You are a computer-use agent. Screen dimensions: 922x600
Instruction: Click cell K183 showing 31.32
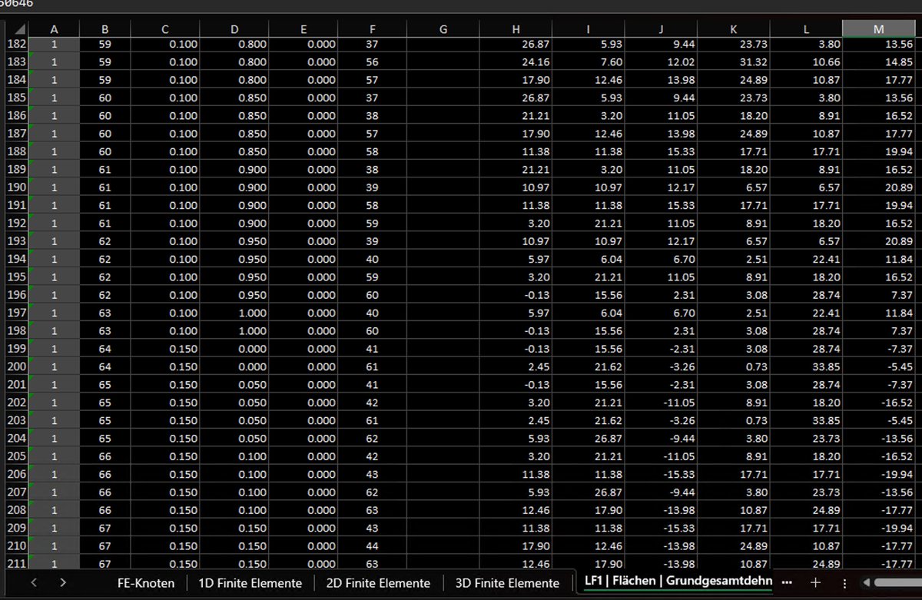point(734,62)
